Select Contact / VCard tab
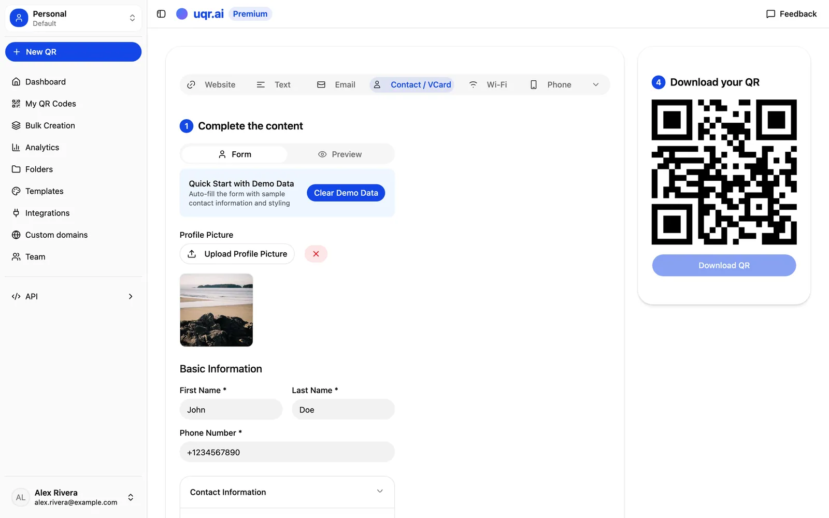 412,84
